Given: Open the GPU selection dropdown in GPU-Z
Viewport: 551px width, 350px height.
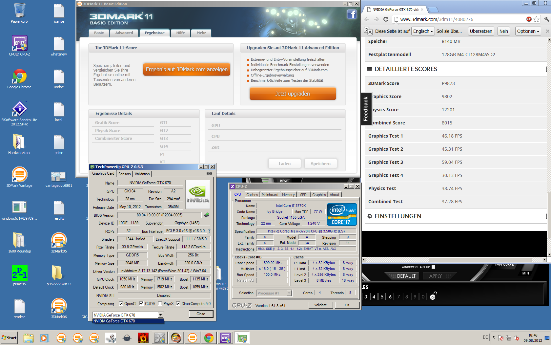Looking at the screenshot, I should tap(161, 315).
